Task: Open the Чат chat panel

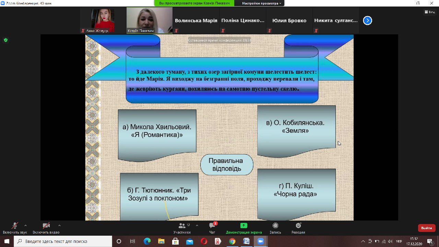Action: click(212, 228)
